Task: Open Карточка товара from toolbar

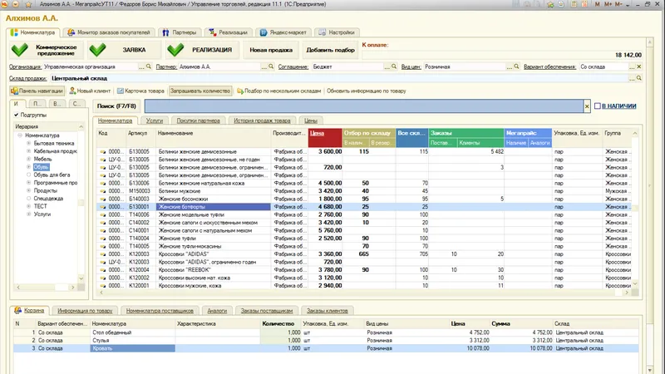Action: click(x=140, y=91)
